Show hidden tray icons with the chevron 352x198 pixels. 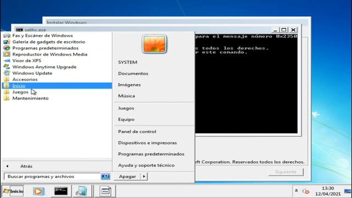coord(296,191)
